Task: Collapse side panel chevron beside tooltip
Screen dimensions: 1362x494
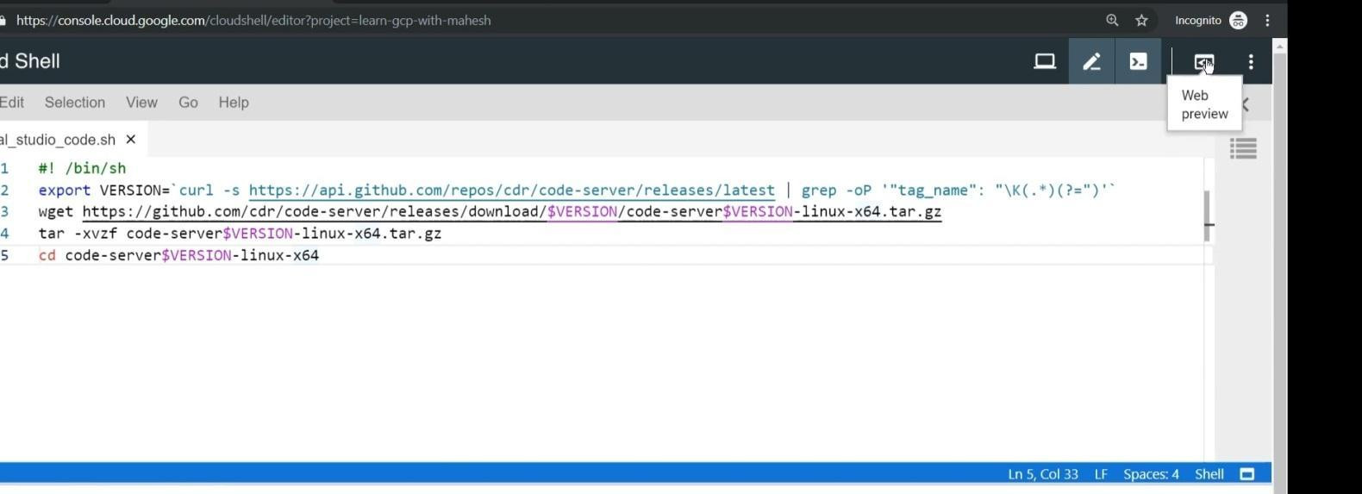Action: pyautogui.click(x=1246, y=104)
